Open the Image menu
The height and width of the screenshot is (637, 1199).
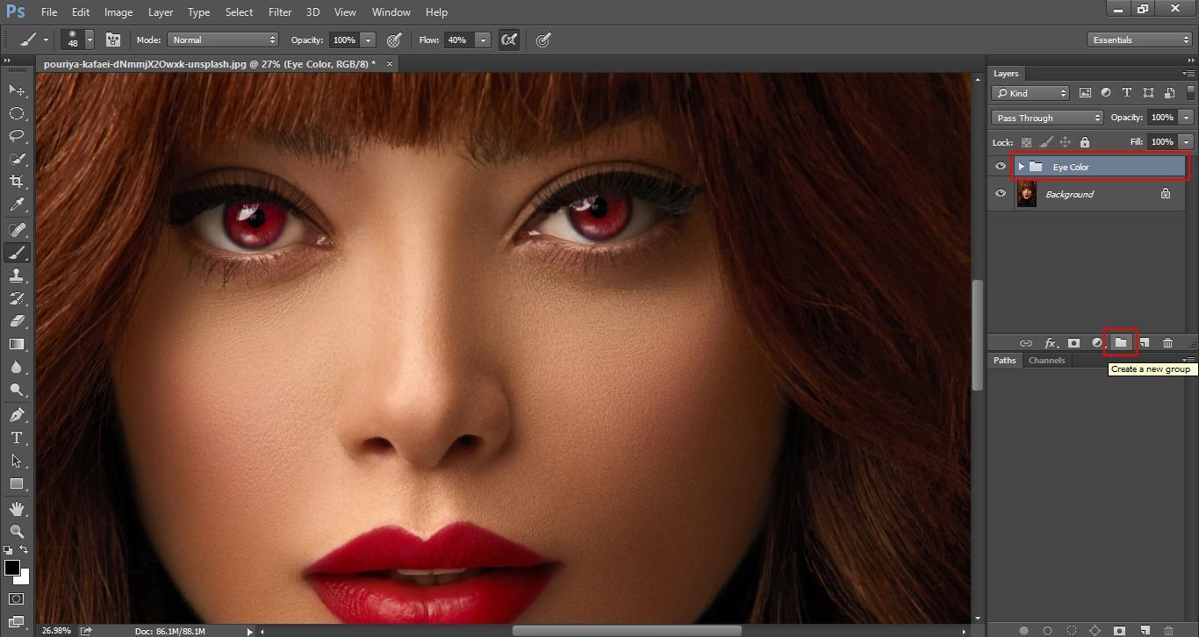(x=118, y=12)
